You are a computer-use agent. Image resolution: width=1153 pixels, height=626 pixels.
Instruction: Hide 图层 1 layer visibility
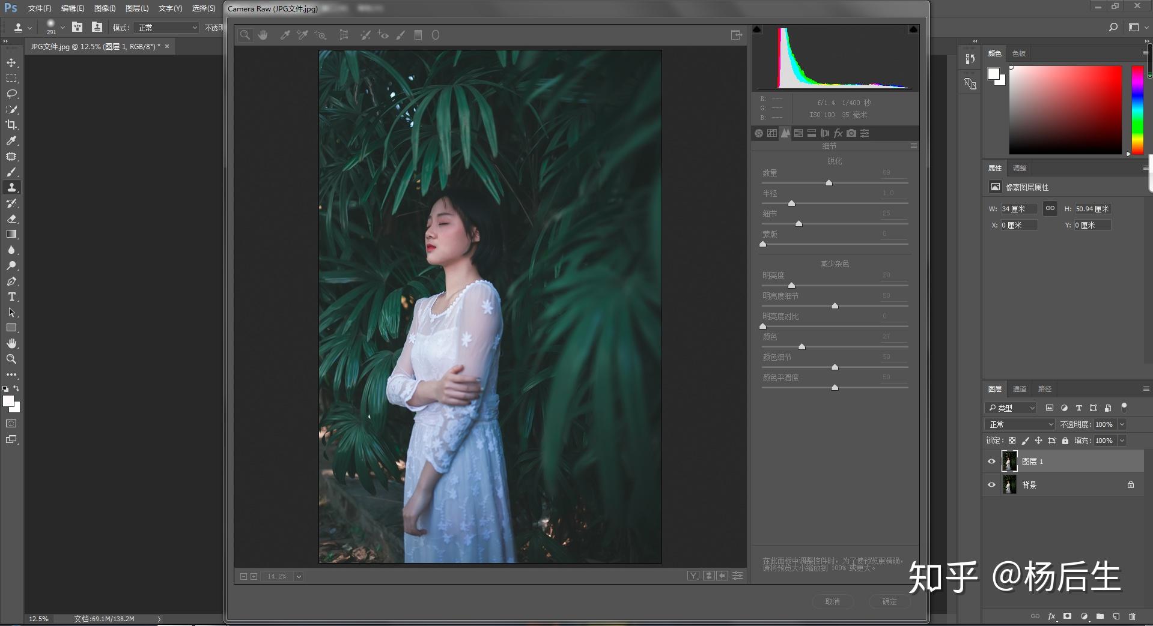click(991, 461)
